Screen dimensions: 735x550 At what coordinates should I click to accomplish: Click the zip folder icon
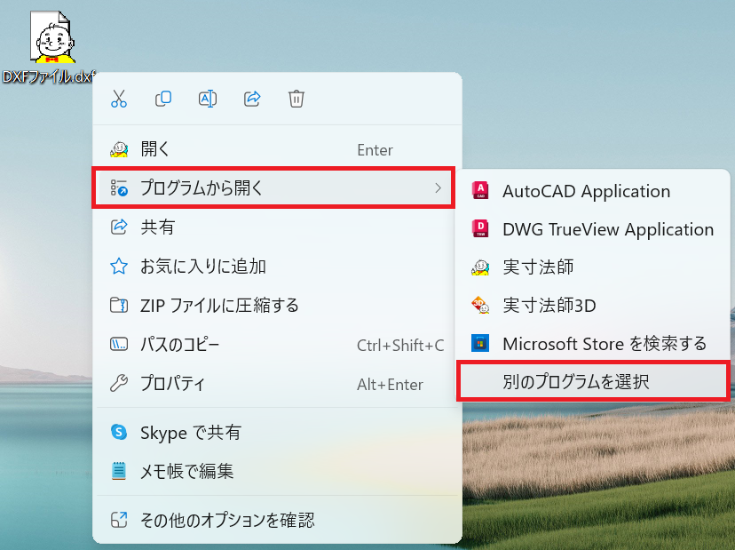click(119, 305)
